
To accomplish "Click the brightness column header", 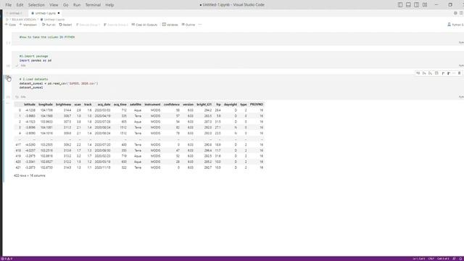I will [63, 104].
